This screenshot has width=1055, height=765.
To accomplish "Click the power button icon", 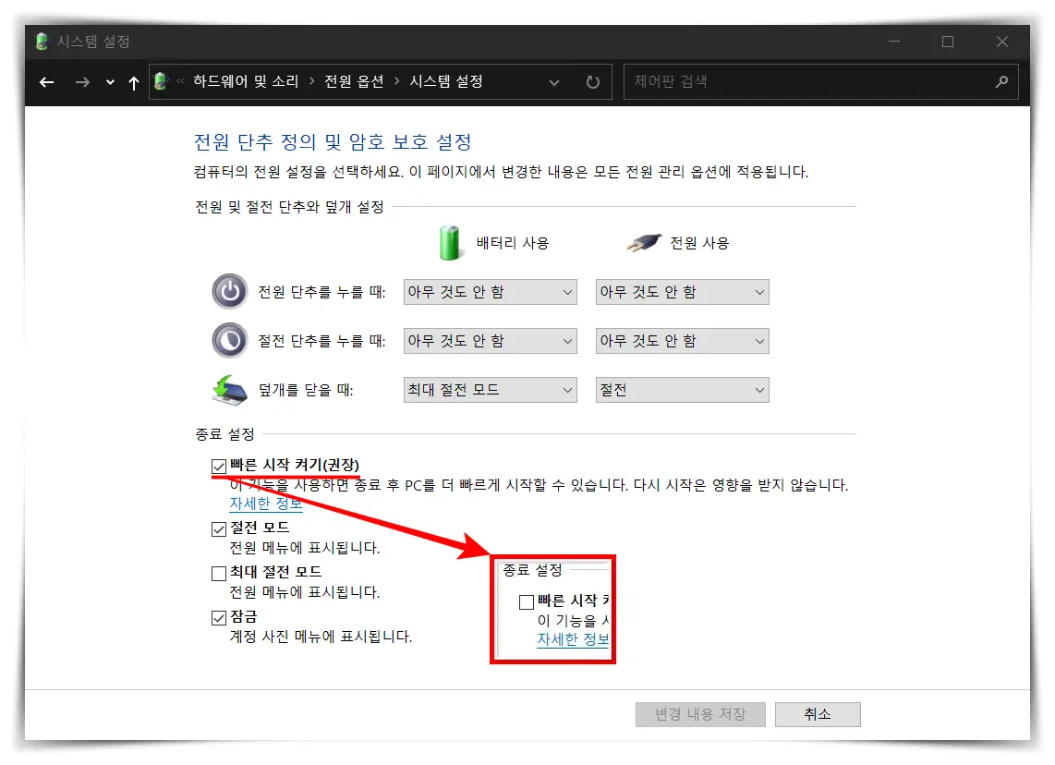I will (229, 290).
